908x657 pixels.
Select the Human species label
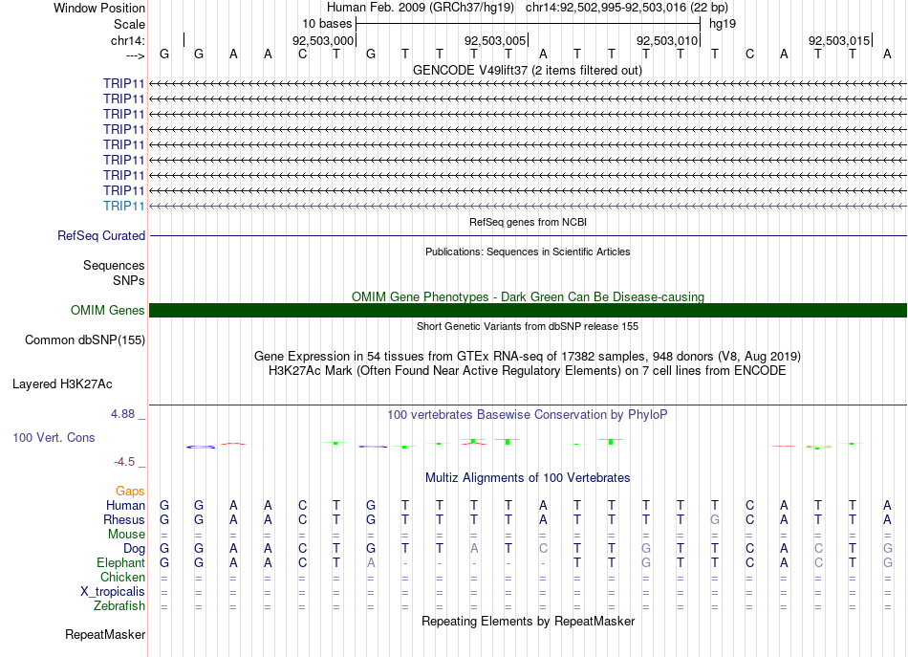tap(125, 505)
